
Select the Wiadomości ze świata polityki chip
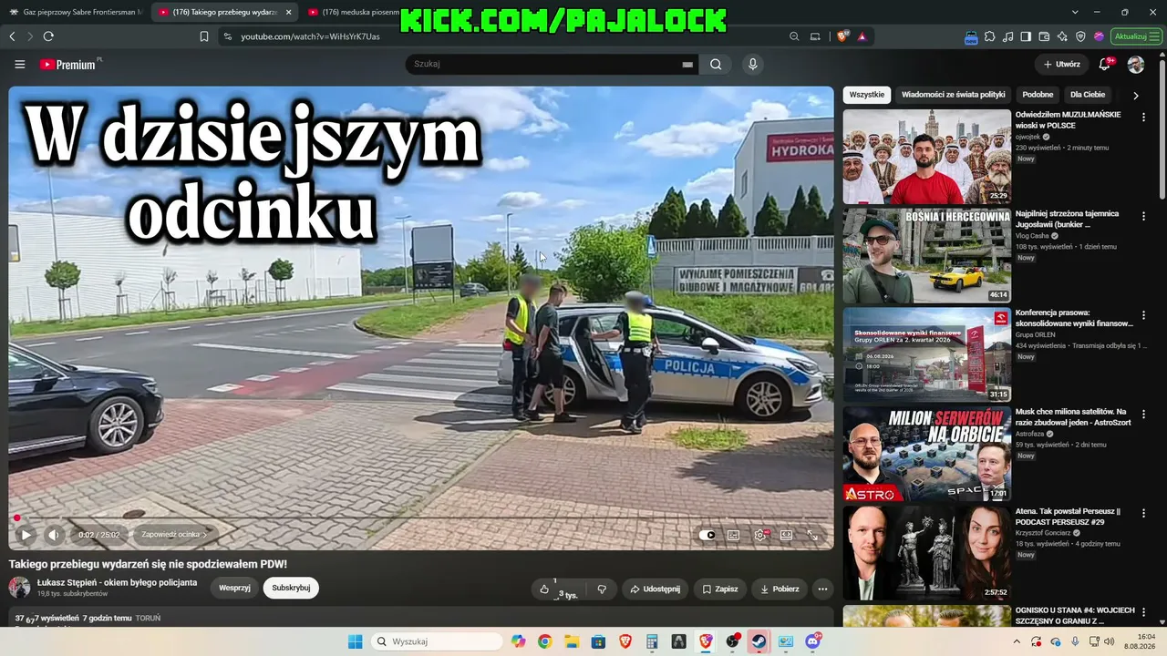[953, 95]
